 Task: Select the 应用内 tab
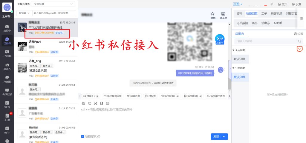[239, 34]
